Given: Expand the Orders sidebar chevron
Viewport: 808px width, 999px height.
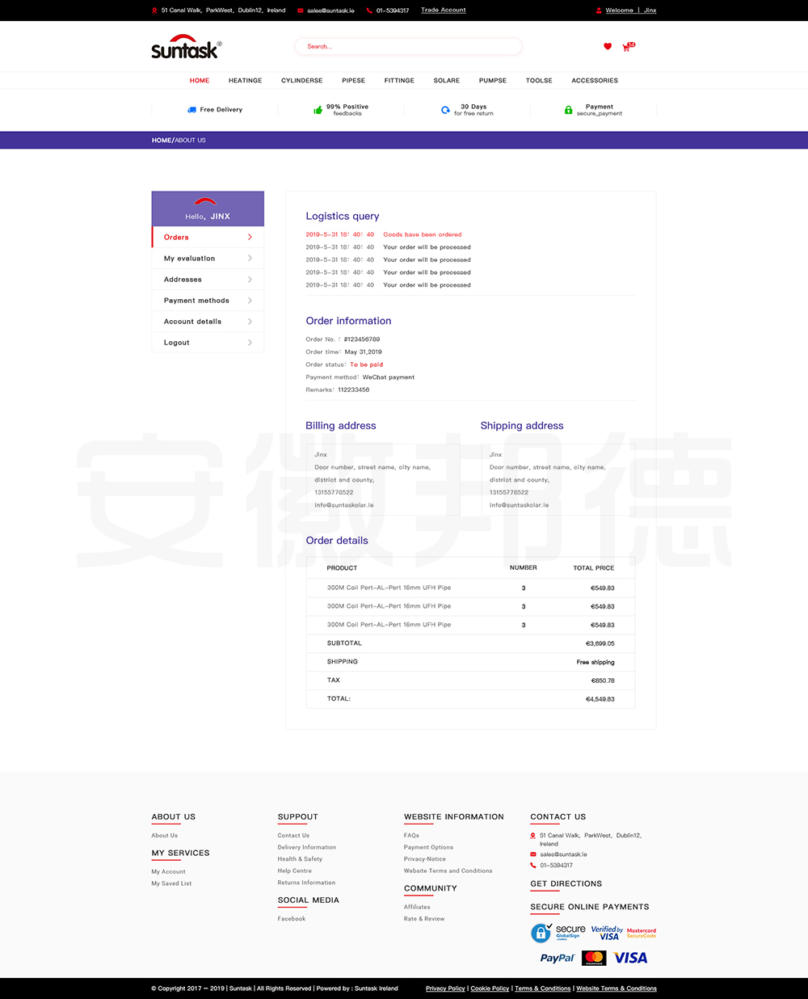Looking at the screenshot, I should click(250, 238).
